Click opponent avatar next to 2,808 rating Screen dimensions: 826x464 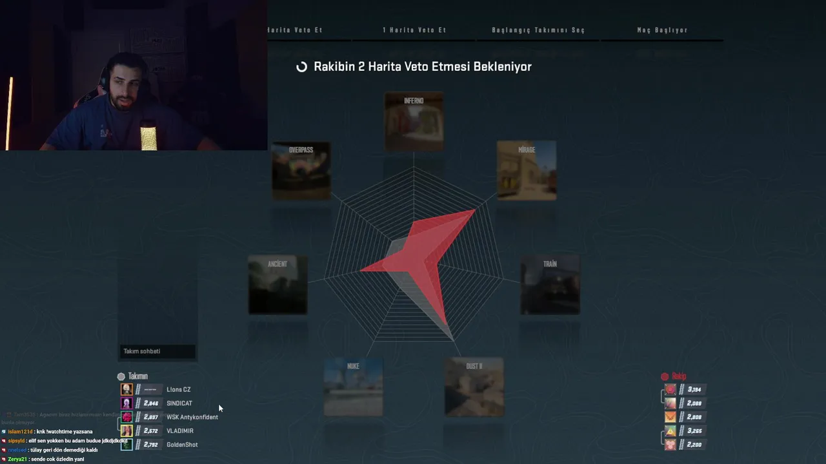(670, 417)
